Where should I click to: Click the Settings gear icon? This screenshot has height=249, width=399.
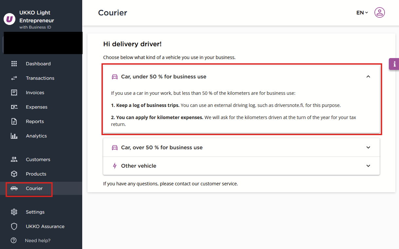click(14, 212)
